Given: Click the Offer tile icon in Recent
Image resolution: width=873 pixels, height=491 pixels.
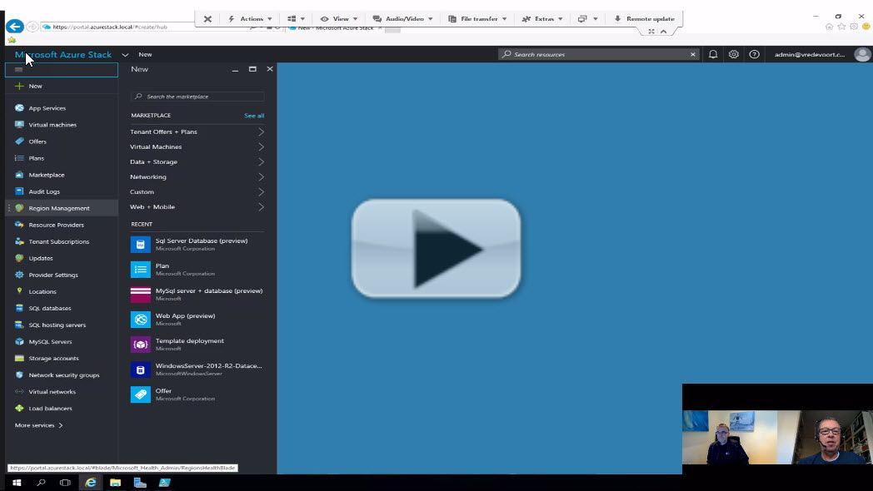Looking at the screenshot, I should tap(140, 394).
